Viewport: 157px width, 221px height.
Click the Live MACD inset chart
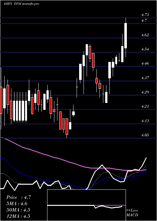tap(86, 205)
